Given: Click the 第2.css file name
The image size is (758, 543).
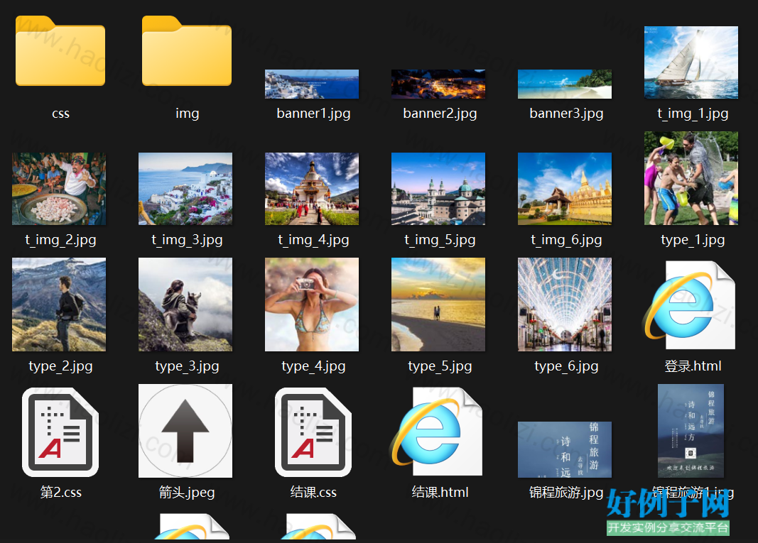Looking at the screenshot, I should click(x=60, y=493).
